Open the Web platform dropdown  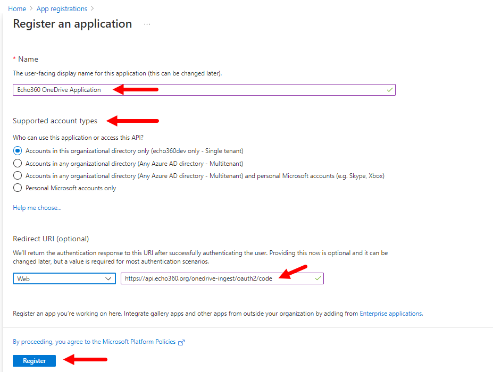pyautogui.click(x=64, y=278)
